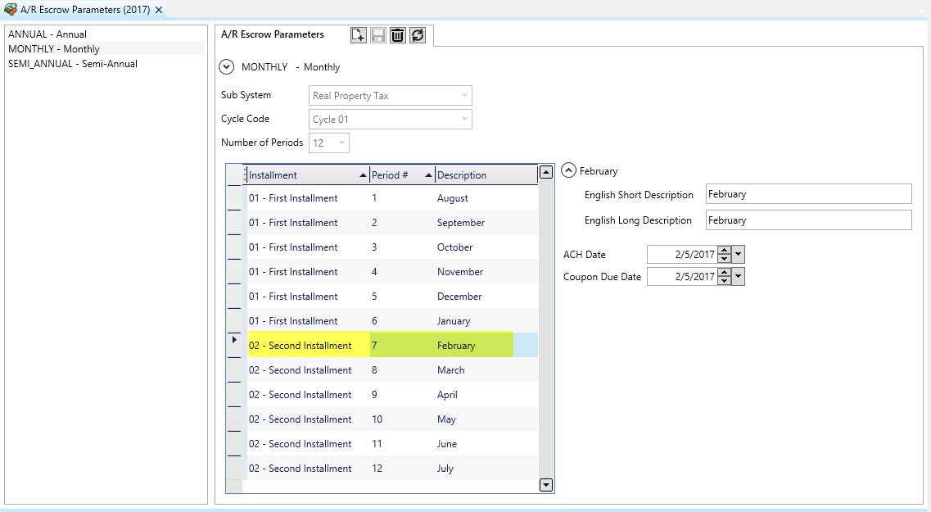Viewport: 931px width, 512px height.
Task: Close the A/R Escrow Parameters tab
Action: (x=159, y=10)
